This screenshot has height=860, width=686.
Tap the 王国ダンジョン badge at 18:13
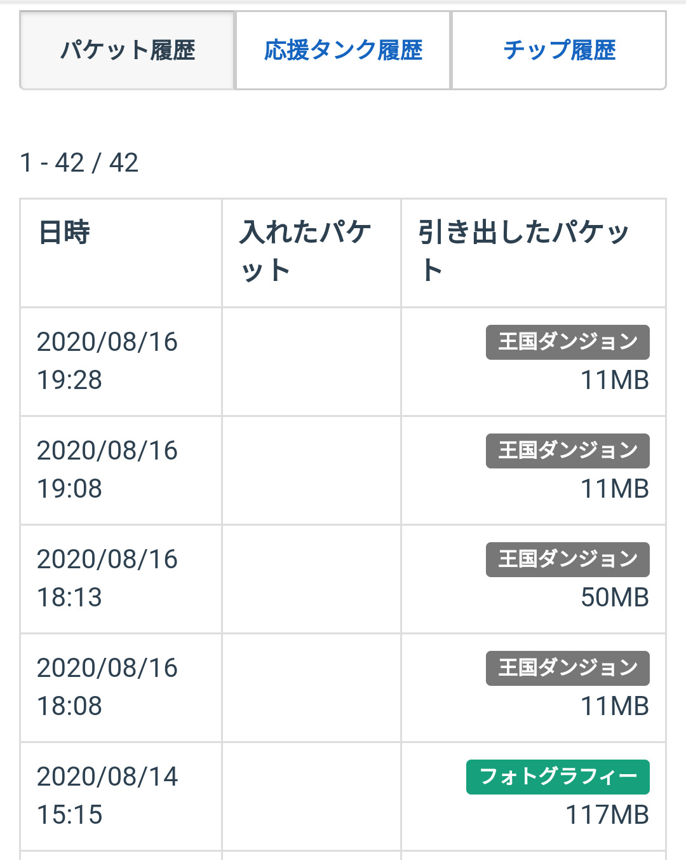click(567, 559)
